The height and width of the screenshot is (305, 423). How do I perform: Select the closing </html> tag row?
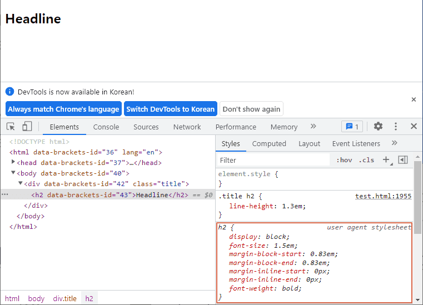pos(23,227)
